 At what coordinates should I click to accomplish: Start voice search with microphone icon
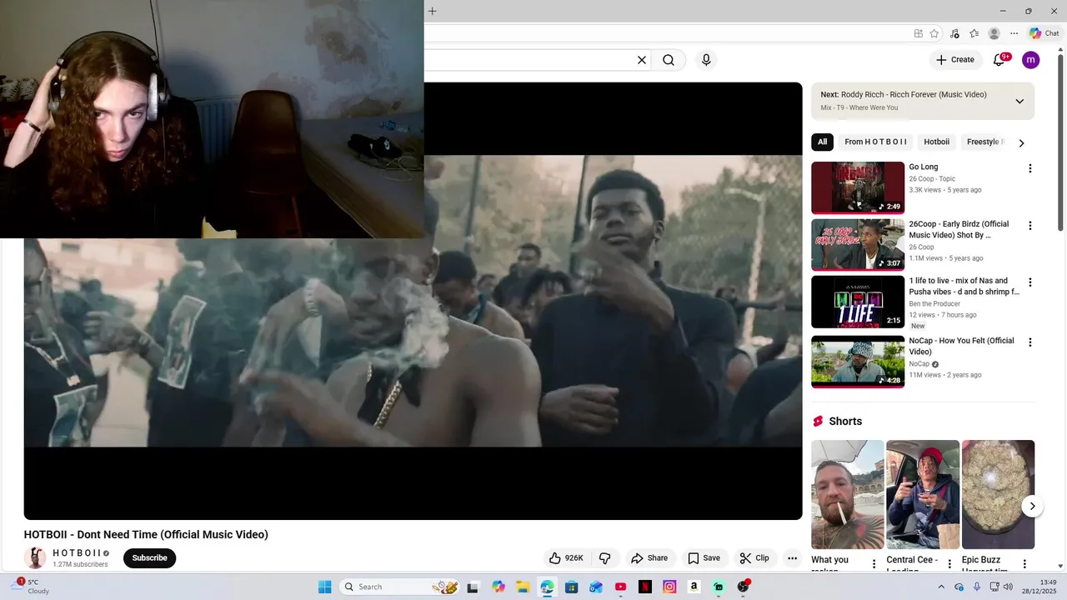pyautogui.click(x=706, y=60)
